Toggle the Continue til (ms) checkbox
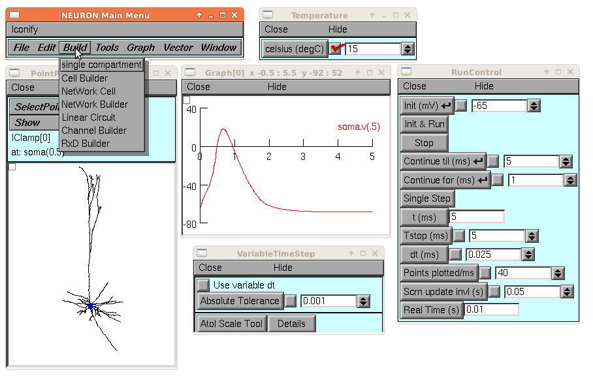Viewport: 593px width, 376px height. tap(493, 161)
